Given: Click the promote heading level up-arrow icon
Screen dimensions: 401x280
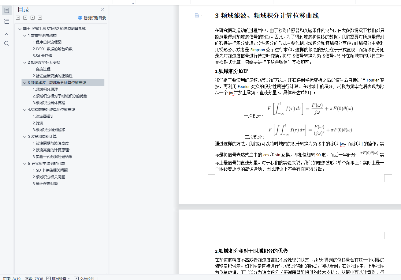Looking at the screenshot, I should coord(25,18).
